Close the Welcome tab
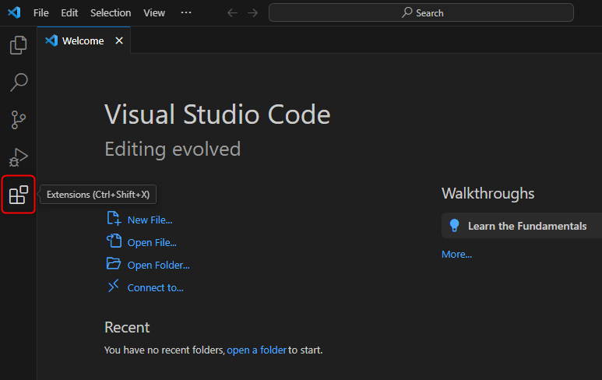The image size is (602, 380). [x=119, y=40]
